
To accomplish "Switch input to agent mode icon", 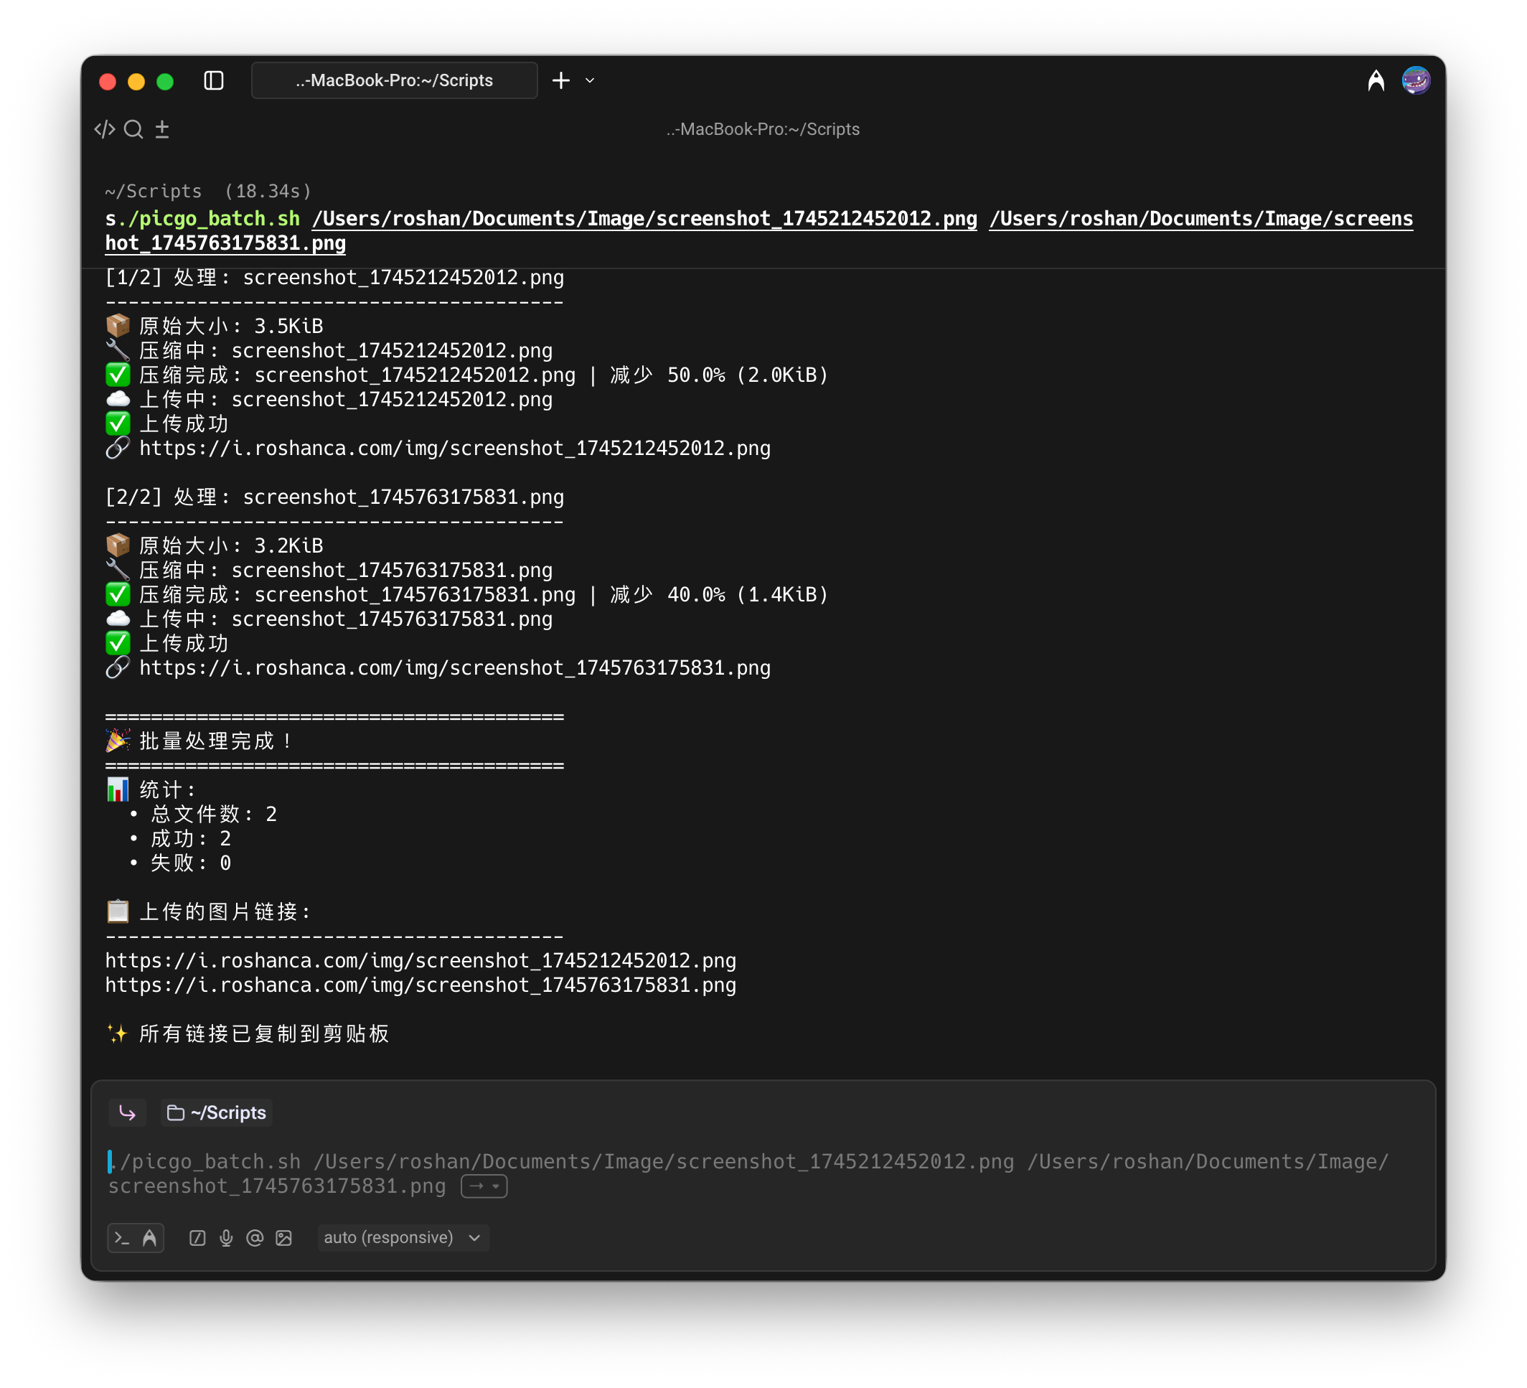I will [x=150, y=1238].
